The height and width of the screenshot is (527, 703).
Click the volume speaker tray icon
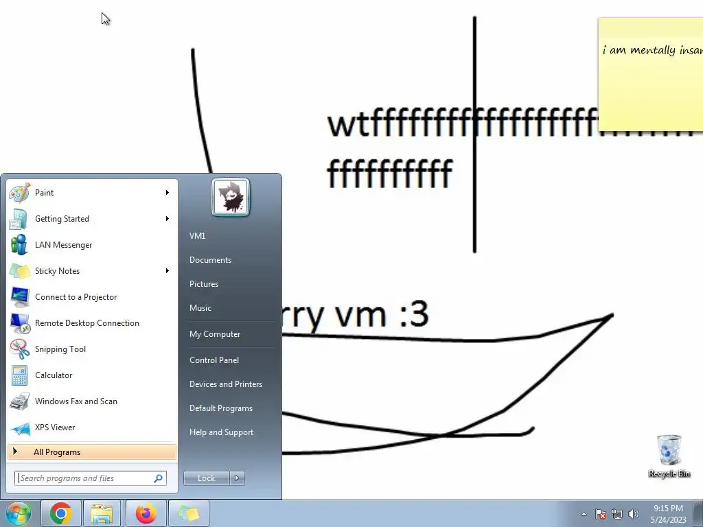click(x=633, y=514)
